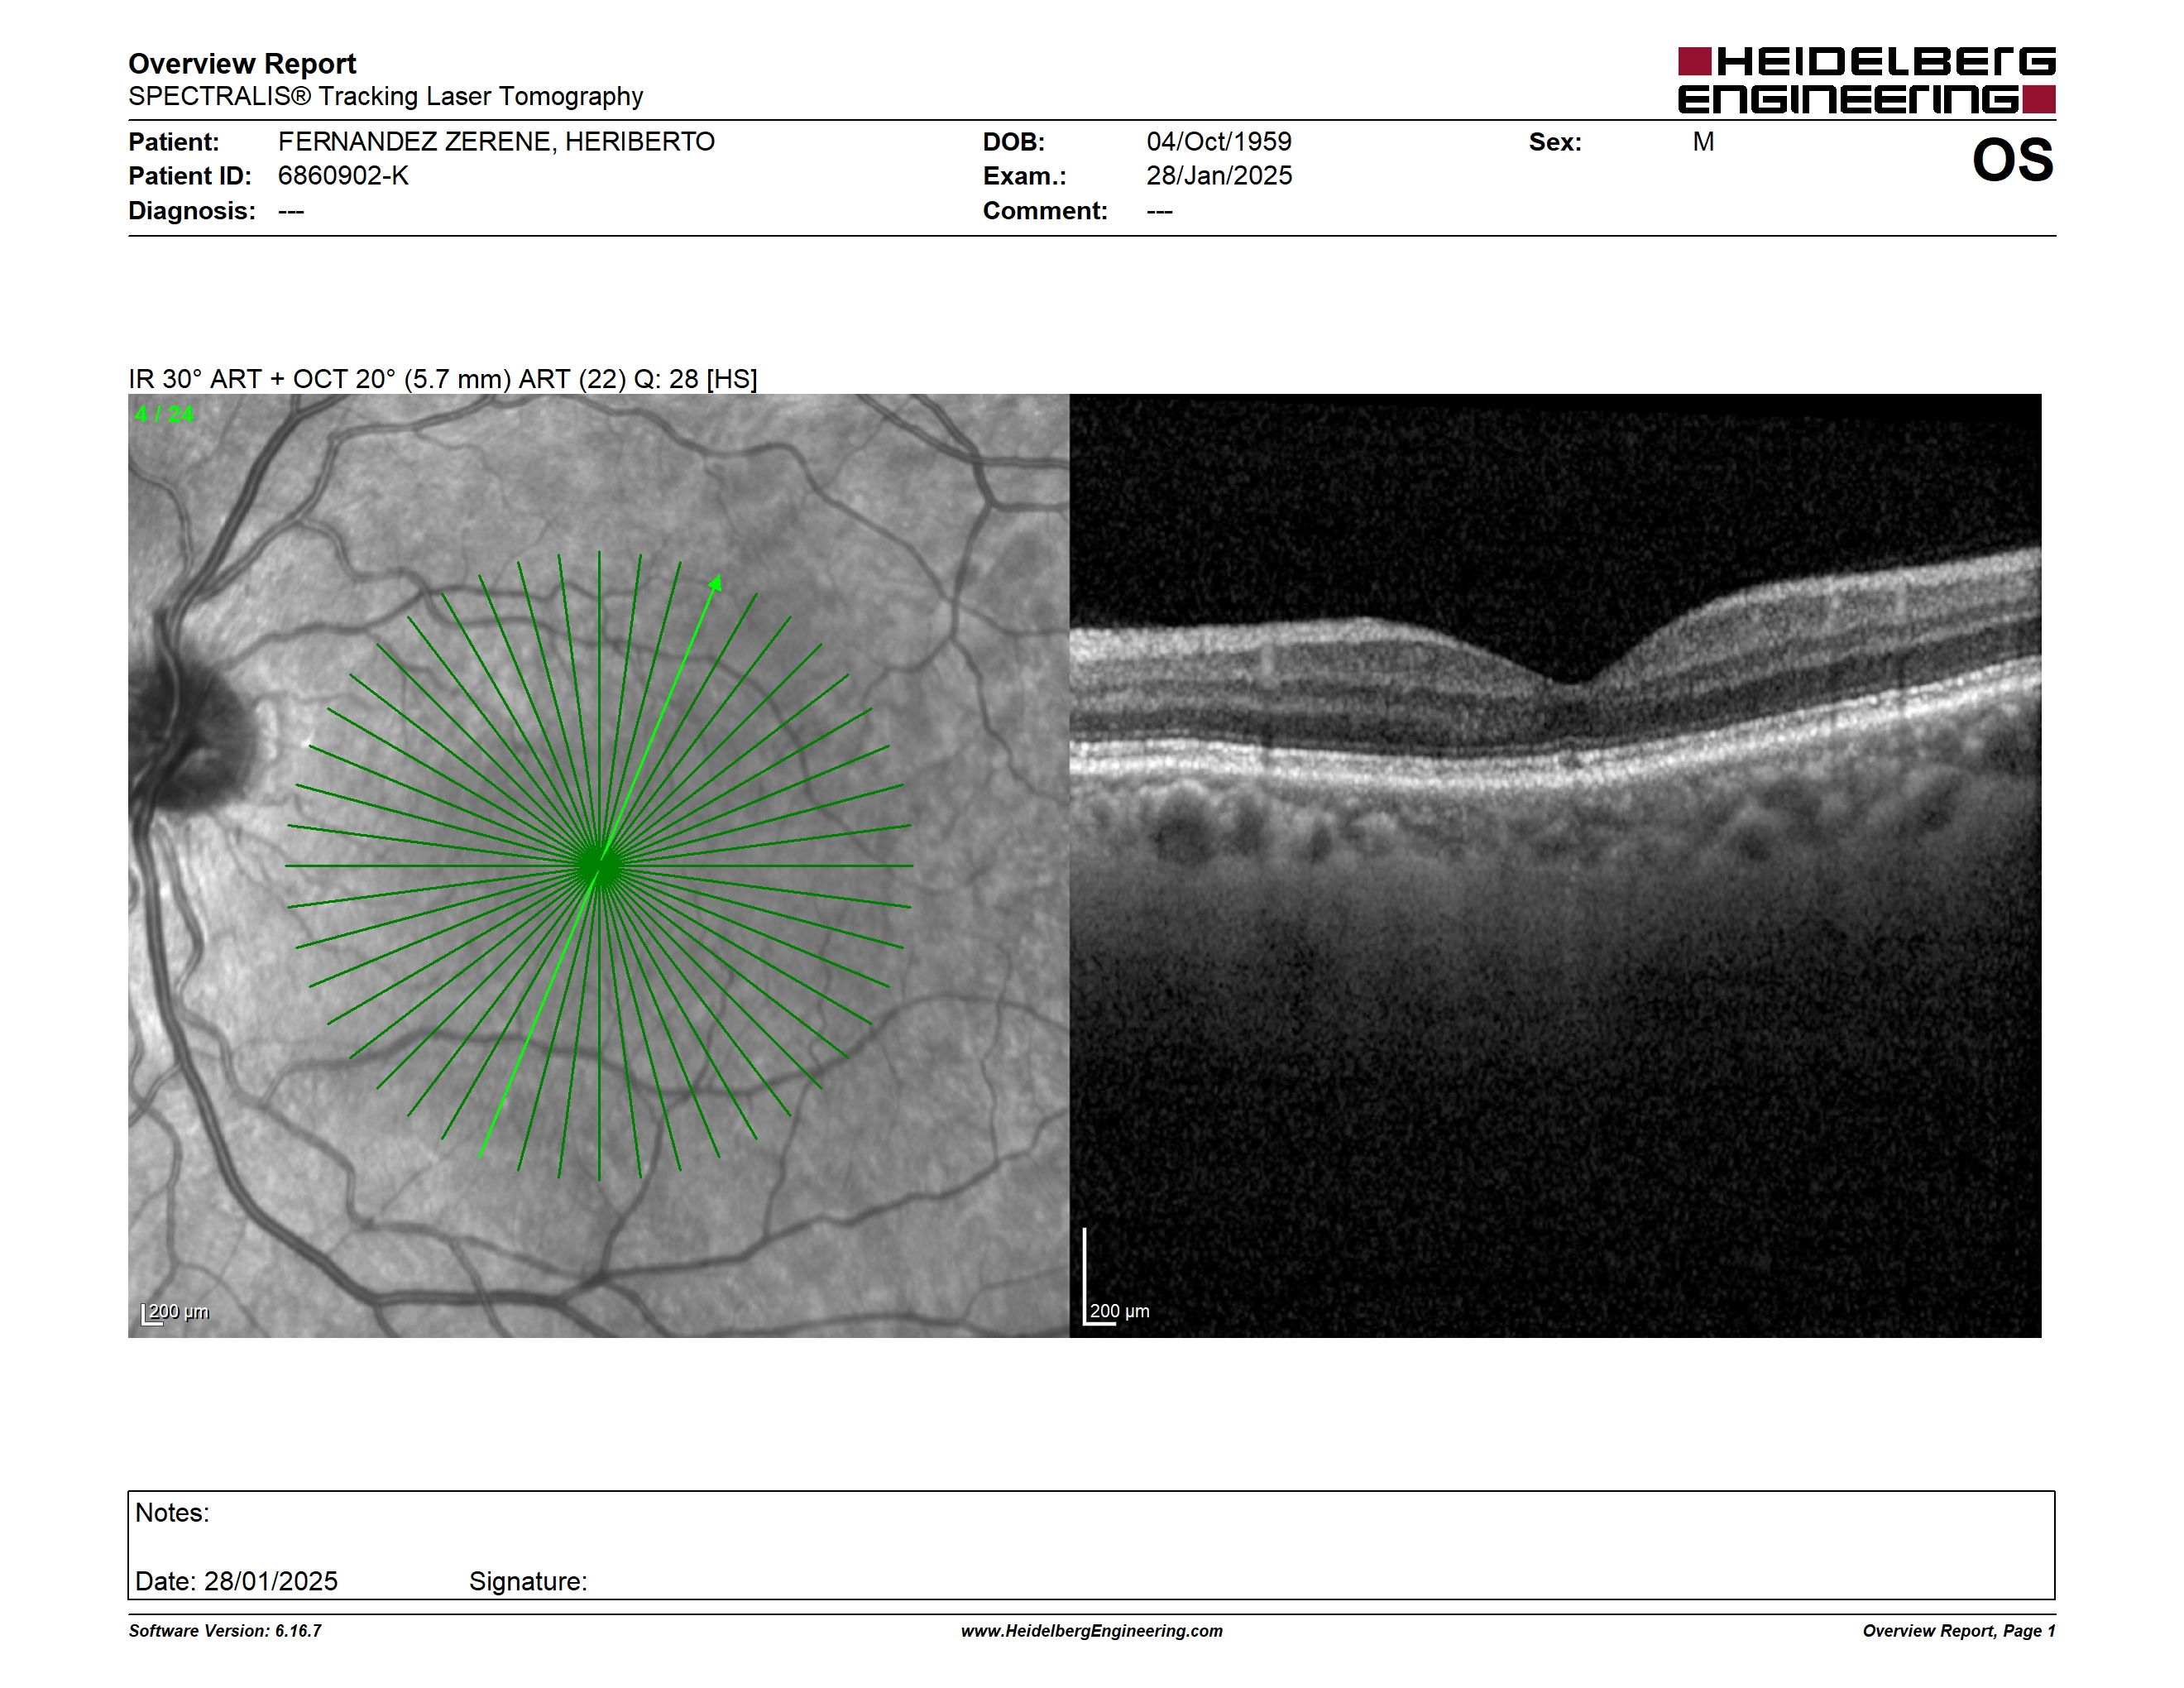Click the 200 µm scale bar on OCT image
The width and height of the screenshot is (2184, 1688).
[x=1117, y=1278]
